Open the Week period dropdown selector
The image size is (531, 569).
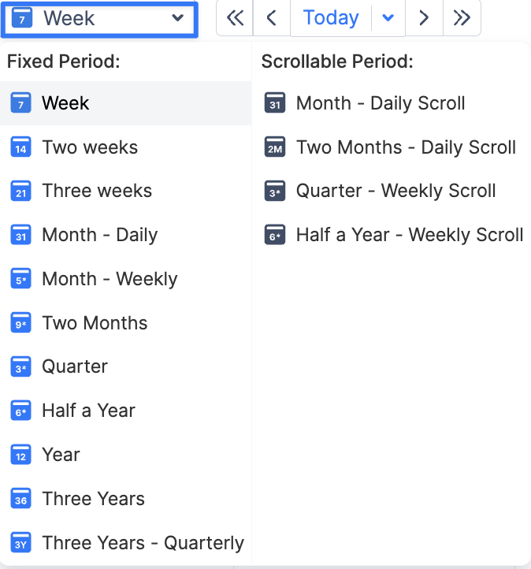tap(99, 18)
